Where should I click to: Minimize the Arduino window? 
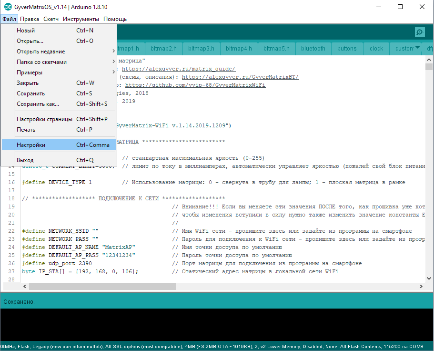pos(379,7)
